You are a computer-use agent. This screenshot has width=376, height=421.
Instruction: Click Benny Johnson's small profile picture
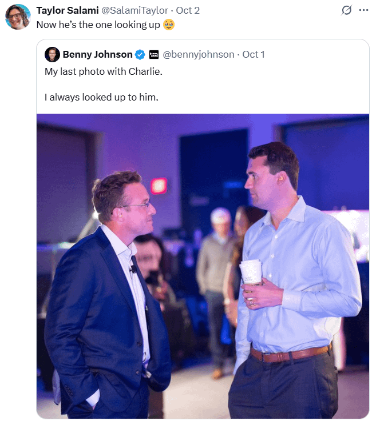point(52,54)
